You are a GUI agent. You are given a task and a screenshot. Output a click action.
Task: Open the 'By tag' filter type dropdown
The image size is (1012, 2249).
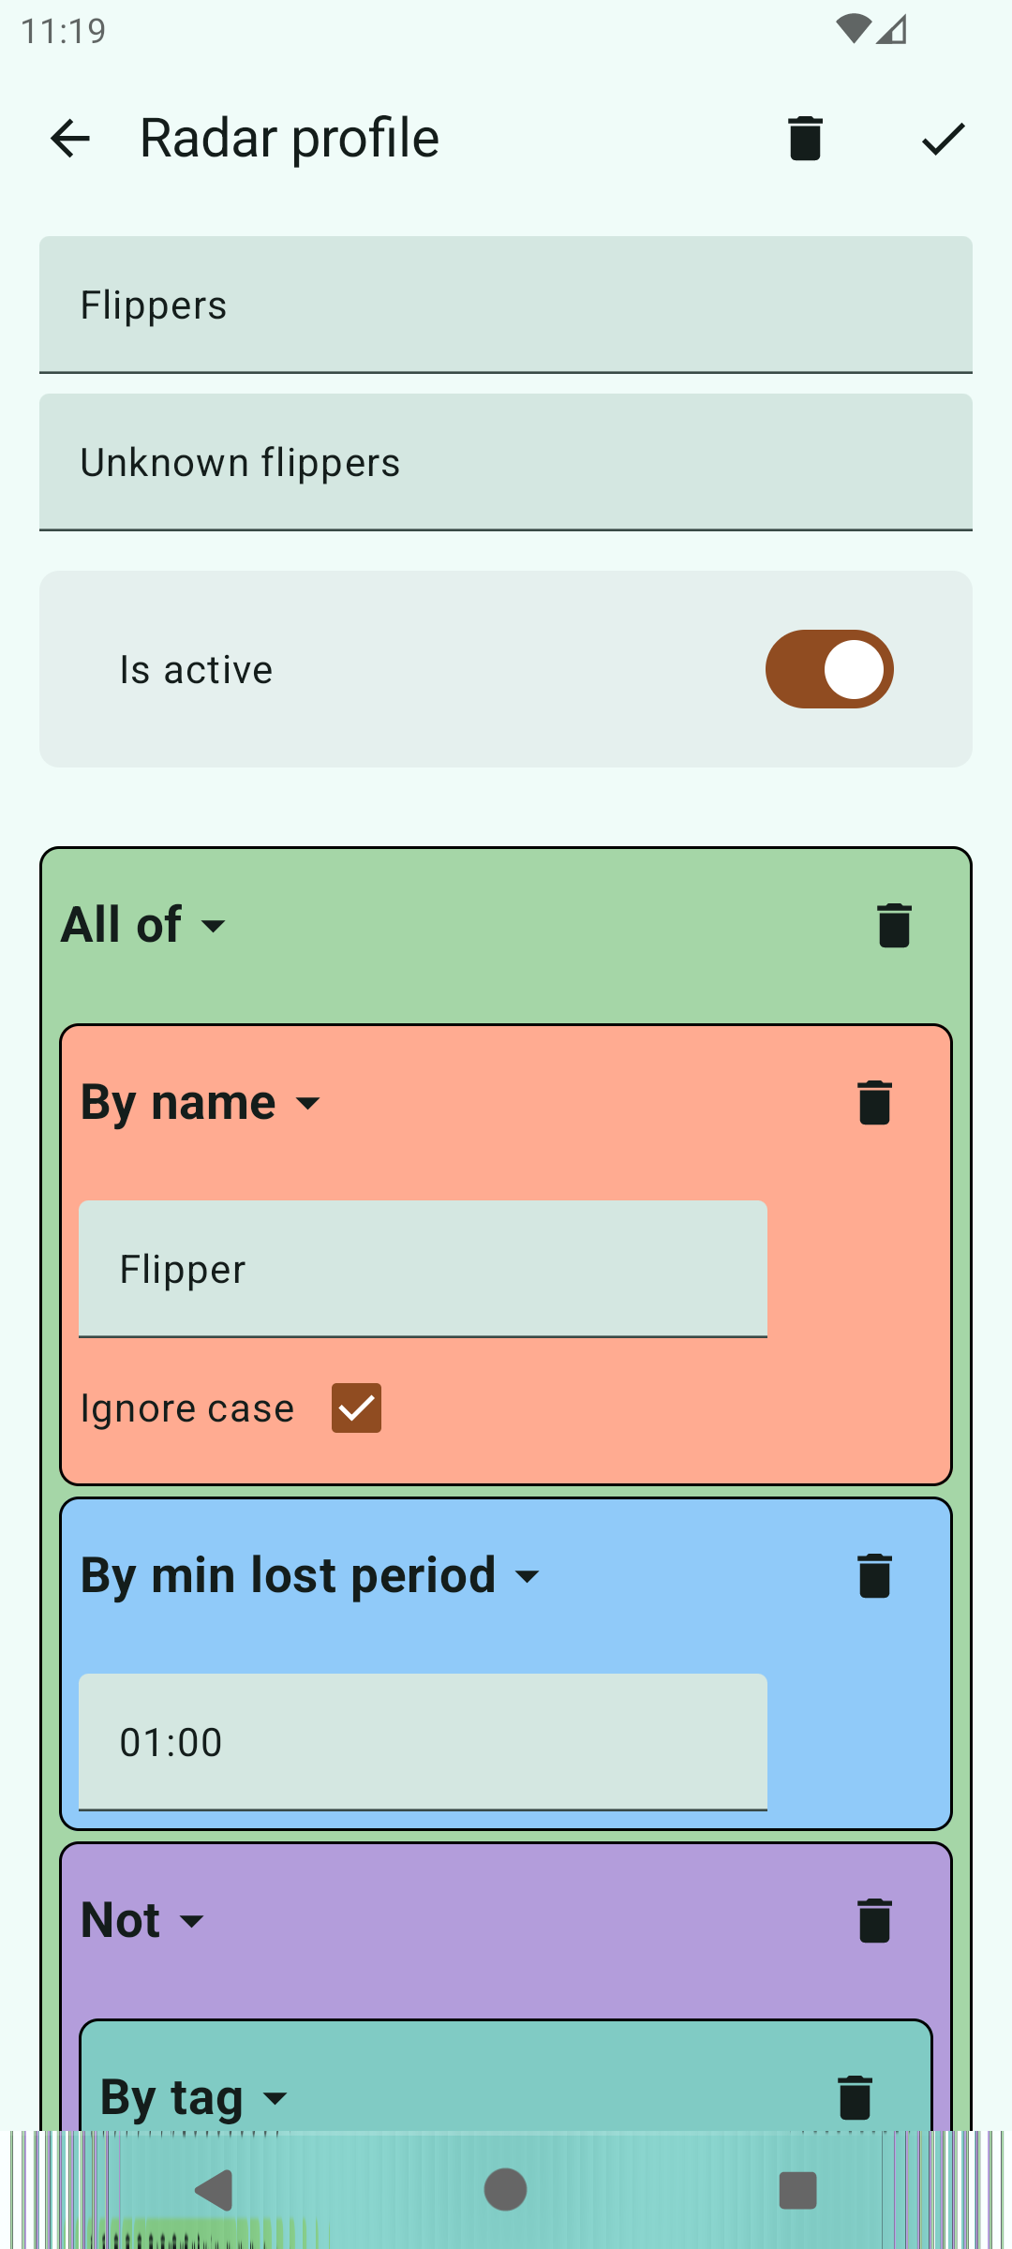tap(194, 2097)
